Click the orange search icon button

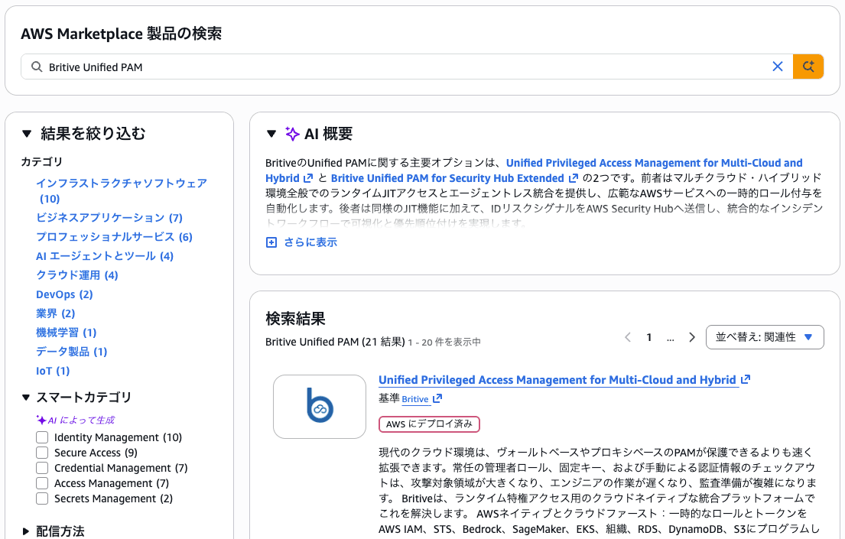(x=808, y=67)
